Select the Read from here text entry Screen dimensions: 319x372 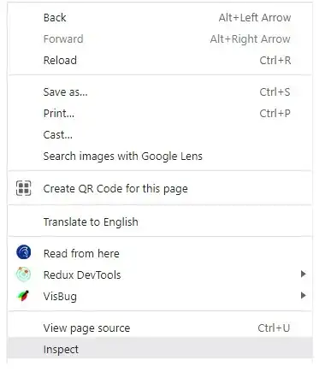pyautogui.click(x=81, y=253)
